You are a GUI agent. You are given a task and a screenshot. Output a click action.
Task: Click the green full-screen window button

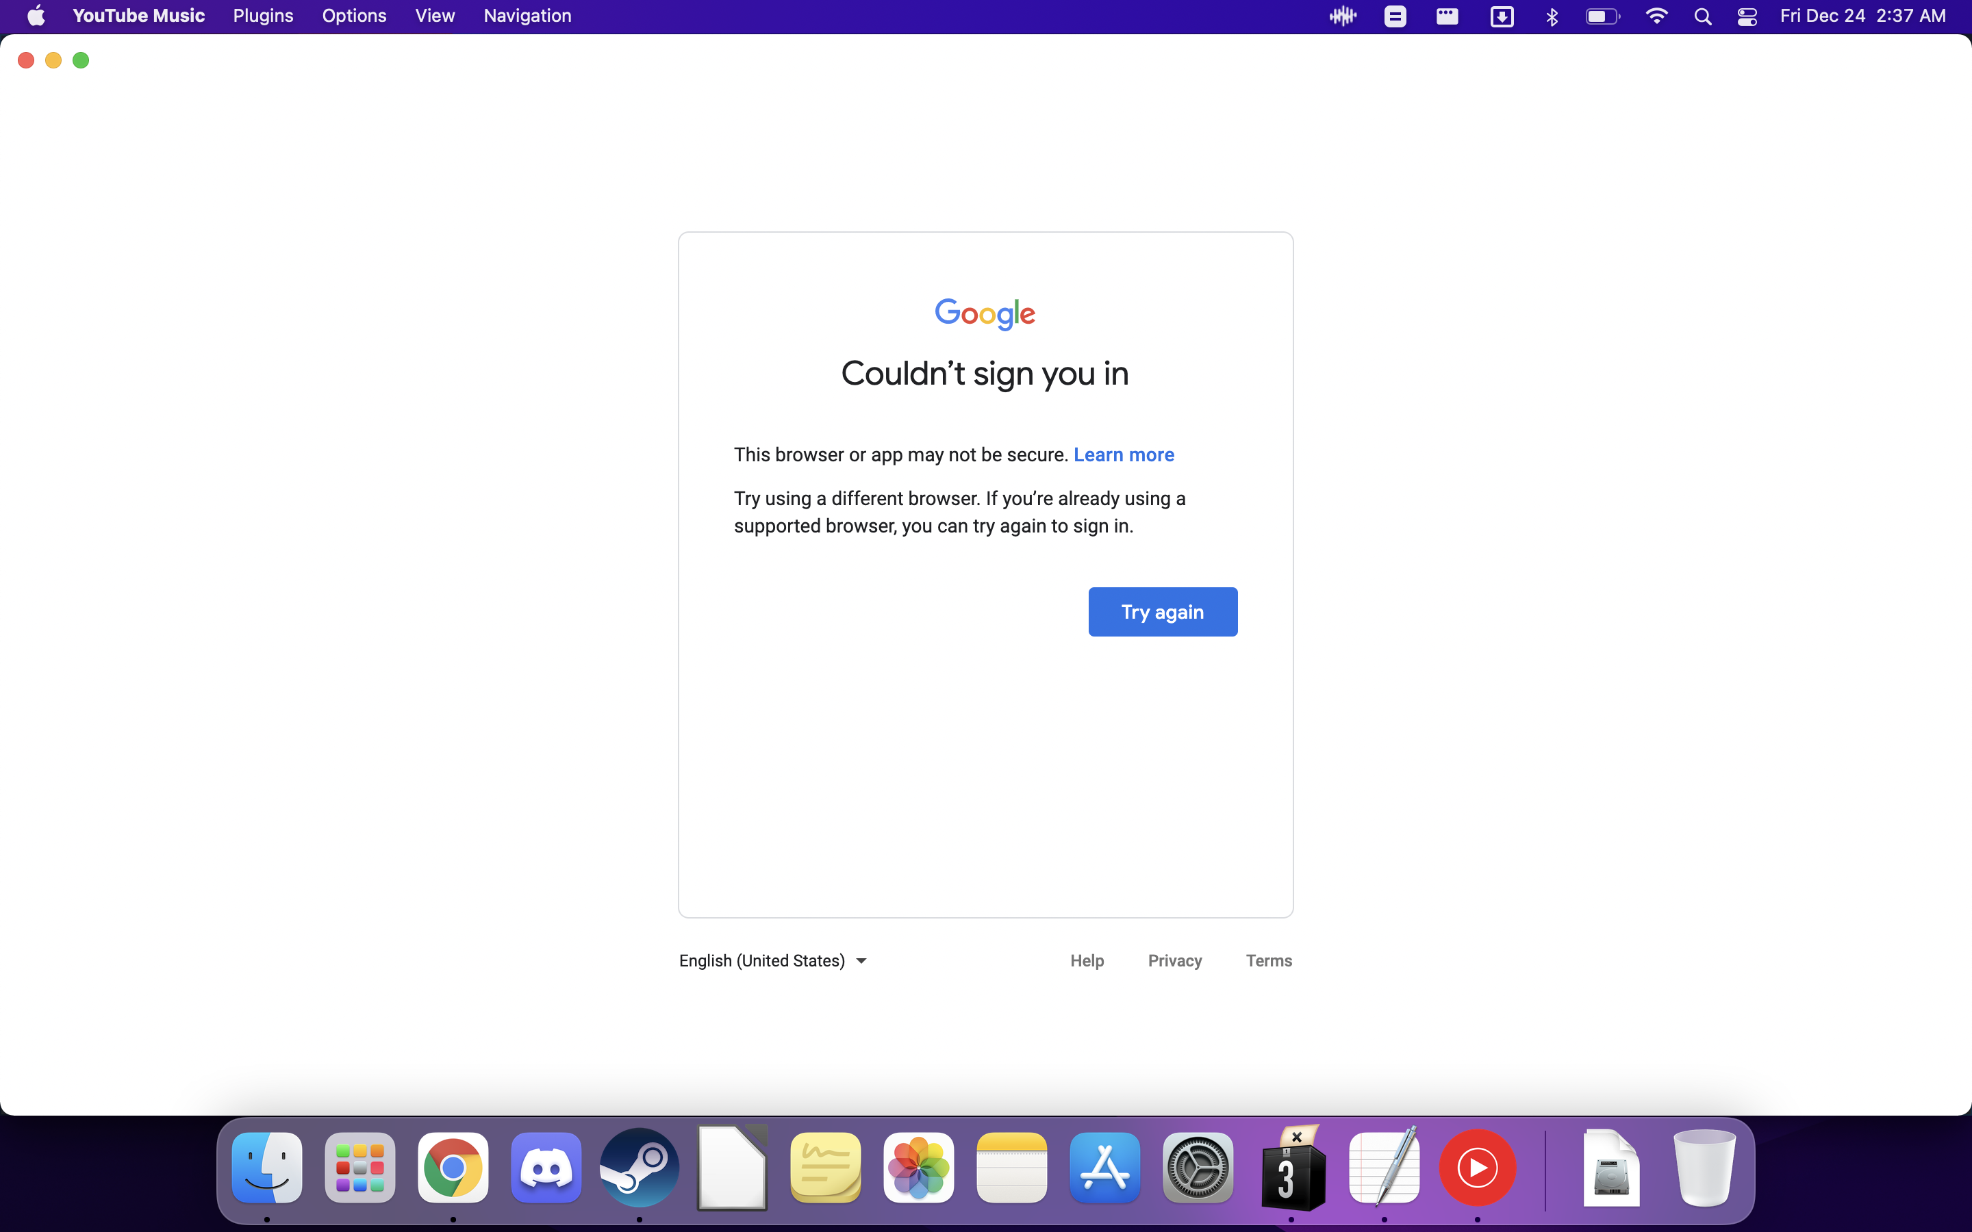81,60
